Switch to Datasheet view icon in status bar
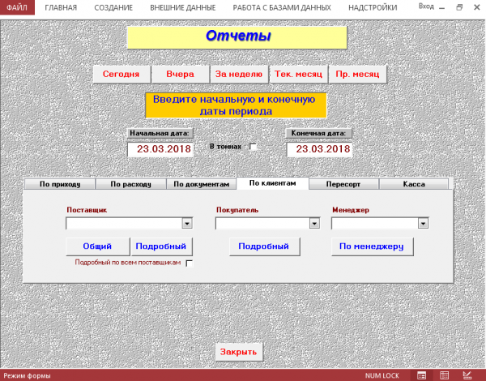 pos(445,375)
